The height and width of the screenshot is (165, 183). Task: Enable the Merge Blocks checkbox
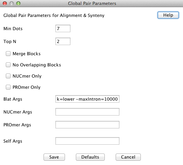click(x=8, y=54)
